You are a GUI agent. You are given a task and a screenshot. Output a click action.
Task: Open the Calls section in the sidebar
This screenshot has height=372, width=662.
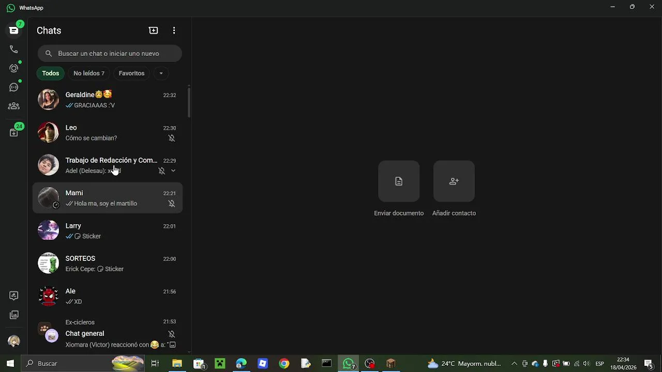pyautogui.click(x=14, y=50)
